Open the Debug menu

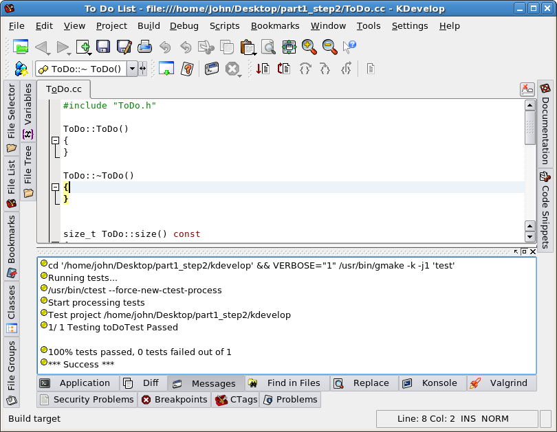pos(184,26)
